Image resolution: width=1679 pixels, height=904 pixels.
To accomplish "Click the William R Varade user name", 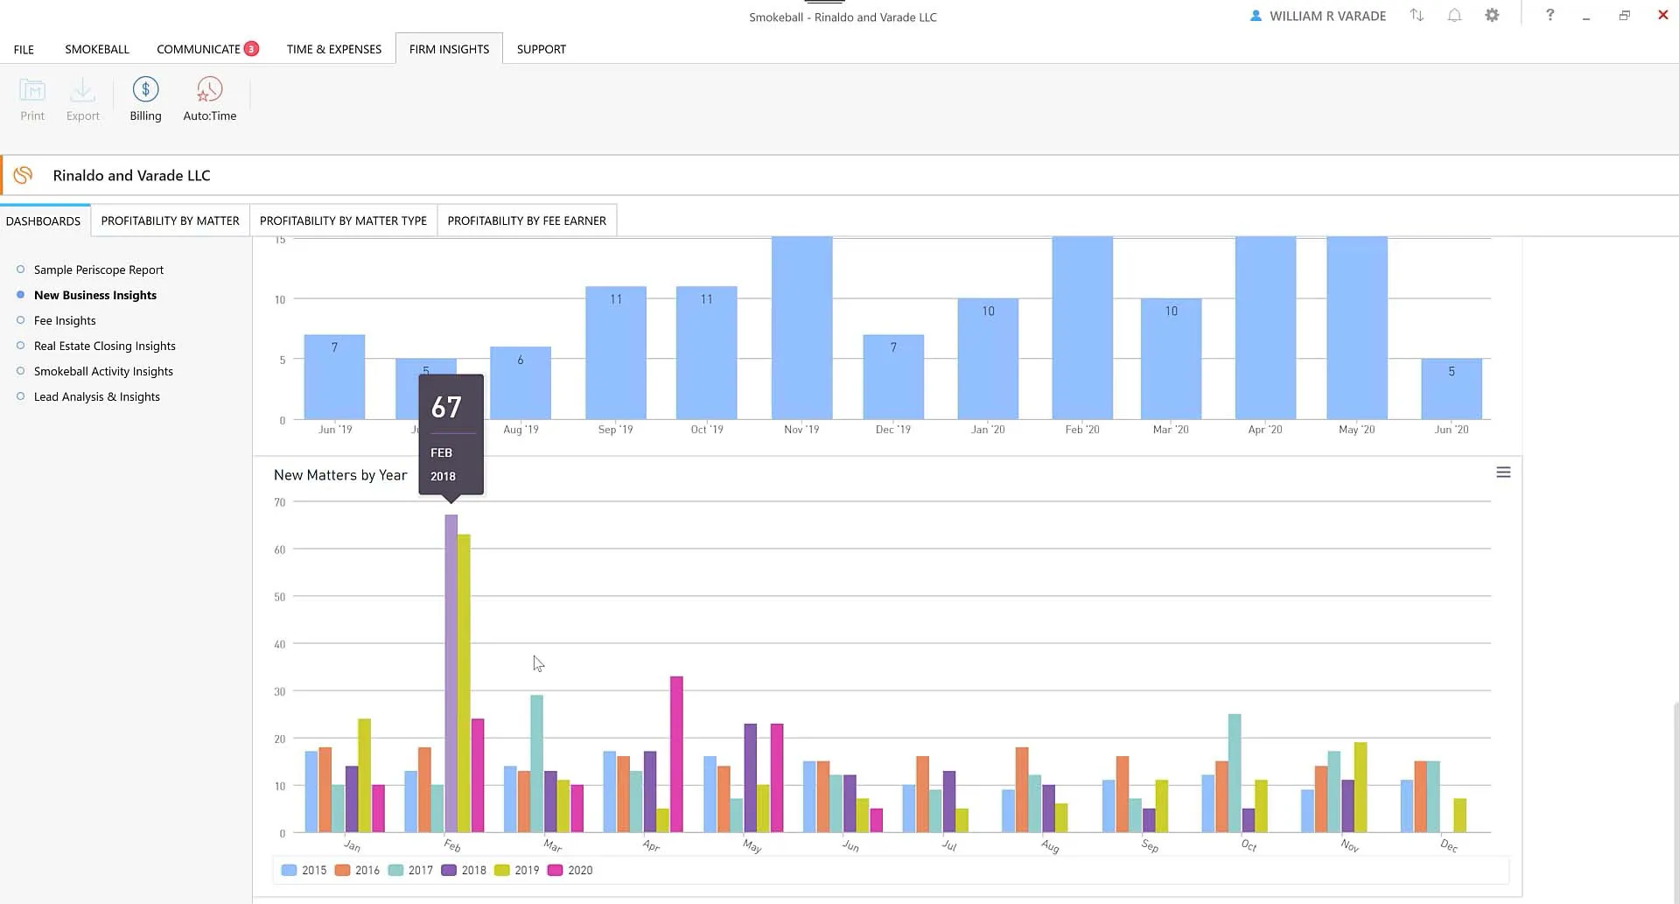I will [1327, 16].
